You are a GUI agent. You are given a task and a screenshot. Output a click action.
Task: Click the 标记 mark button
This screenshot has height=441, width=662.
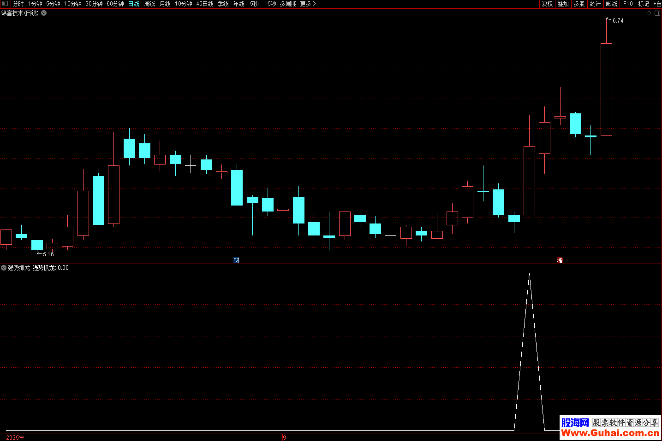coord(644,4)
